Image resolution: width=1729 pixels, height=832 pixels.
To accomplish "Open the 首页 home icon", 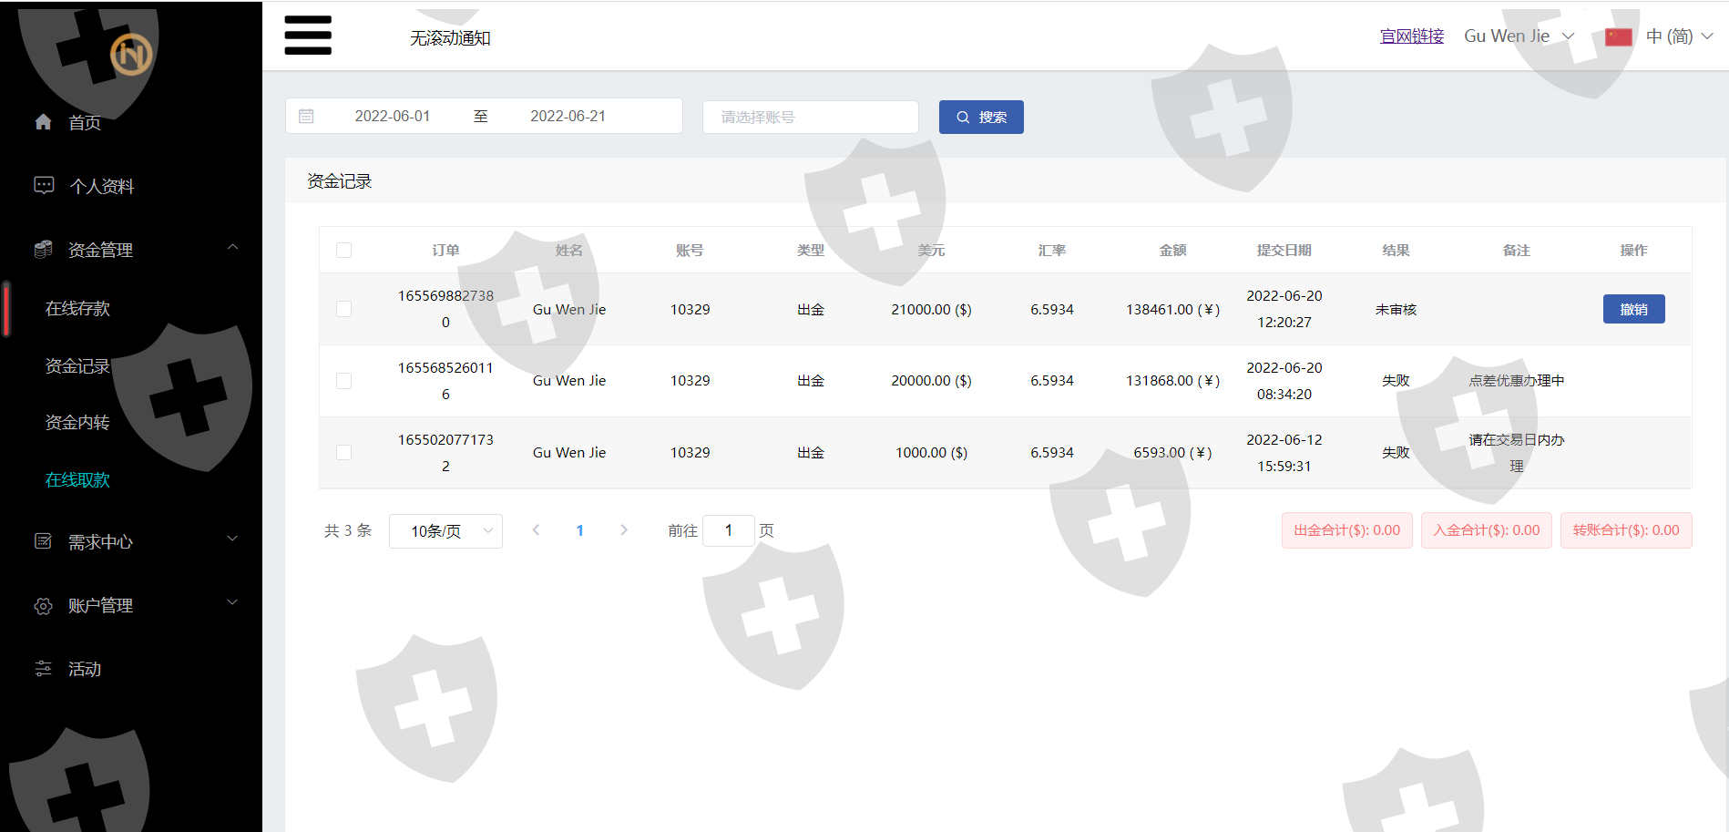I will [x=43, y=122].
